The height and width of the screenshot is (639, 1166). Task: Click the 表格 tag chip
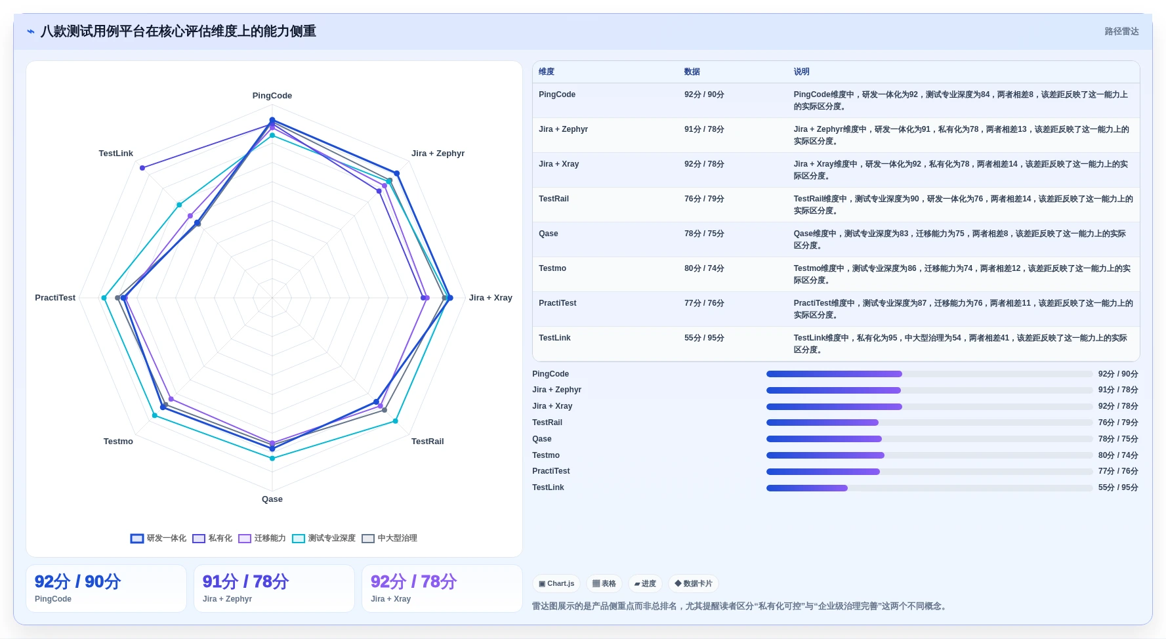point(604,583)
